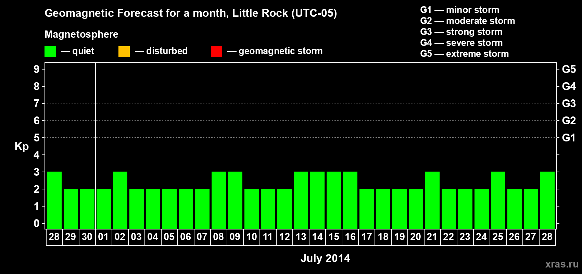This screenshot has width=582, height=274.
Task: Click the bar above date 30
Action: [87, 209]
